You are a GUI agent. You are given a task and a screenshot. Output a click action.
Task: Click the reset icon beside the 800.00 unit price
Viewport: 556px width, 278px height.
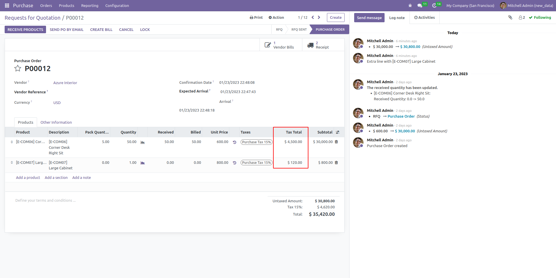(235, 163)
